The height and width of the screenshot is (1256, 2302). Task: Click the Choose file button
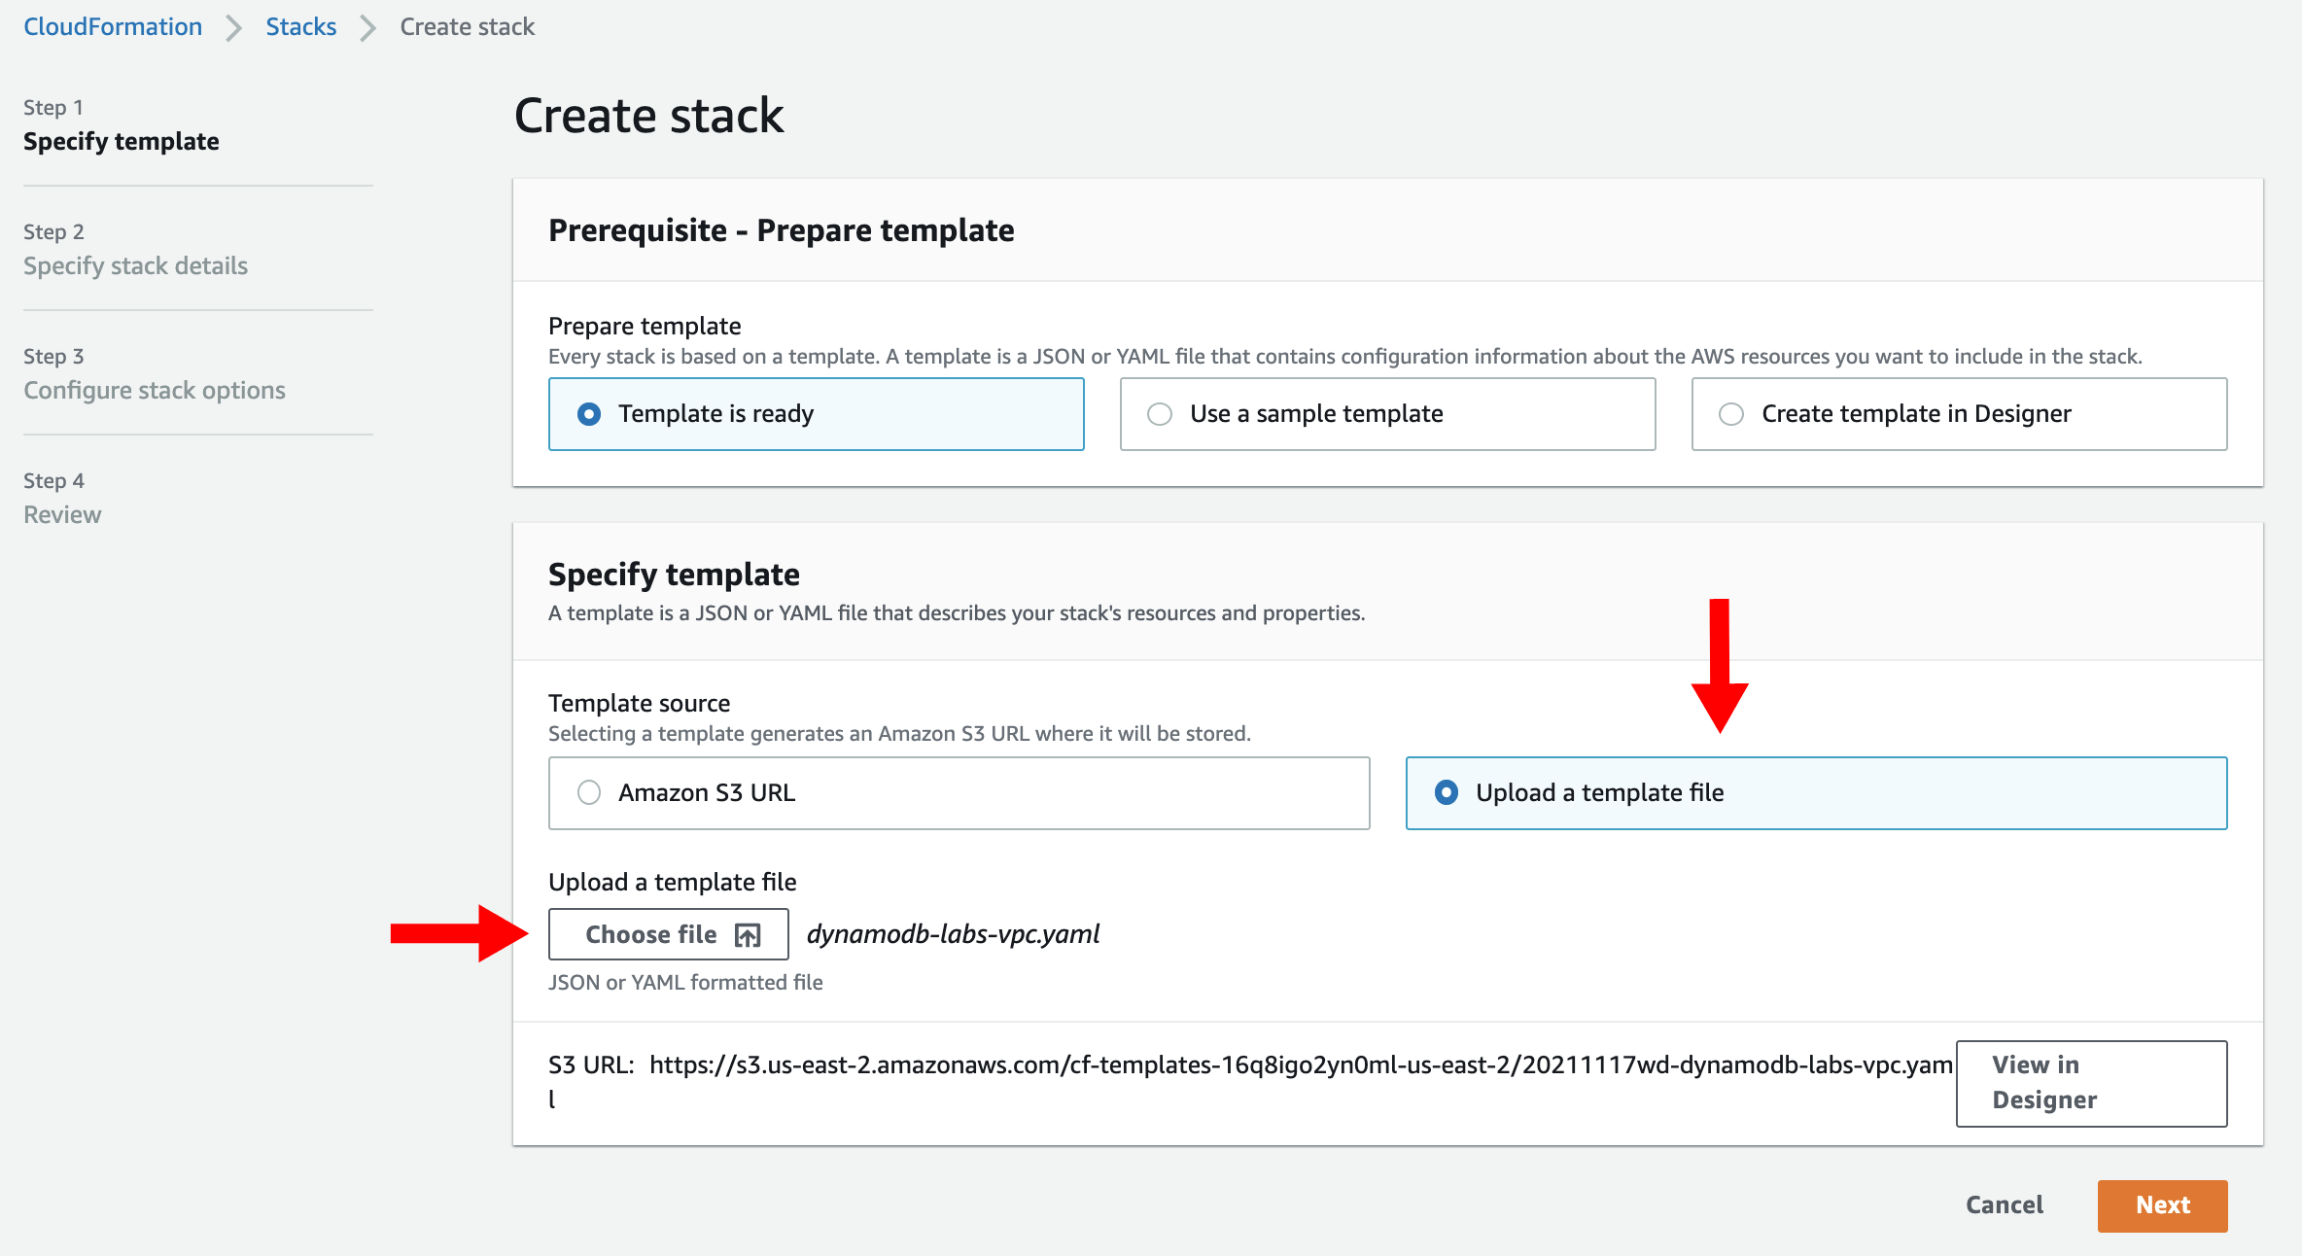(x=669, y=934)
